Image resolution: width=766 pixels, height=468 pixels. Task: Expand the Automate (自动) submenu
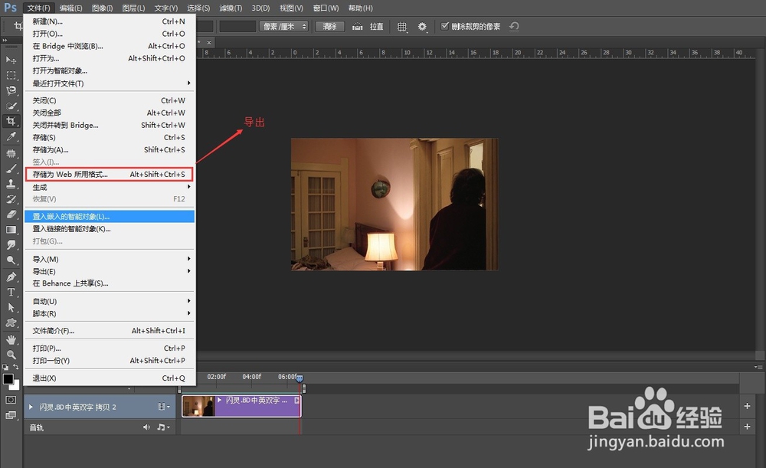(109, 302)
